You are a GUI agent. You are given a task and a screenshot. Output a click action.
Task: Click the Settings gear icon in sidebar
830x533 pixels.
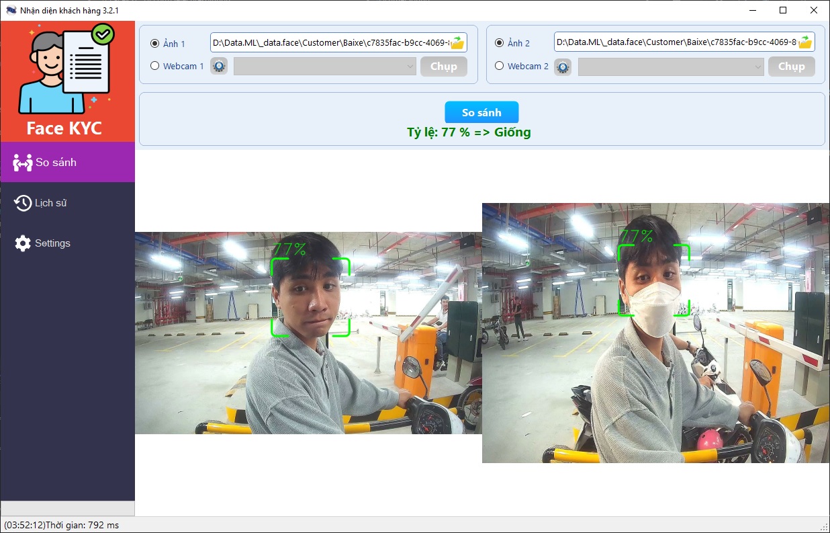click(23, 243)
